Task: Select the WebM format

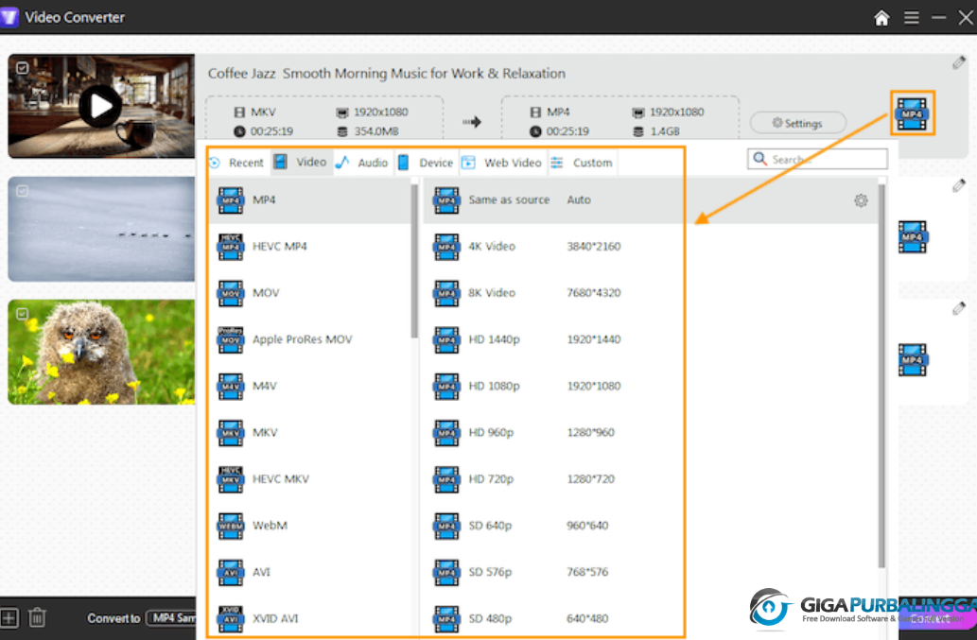Action: point(309,526)
